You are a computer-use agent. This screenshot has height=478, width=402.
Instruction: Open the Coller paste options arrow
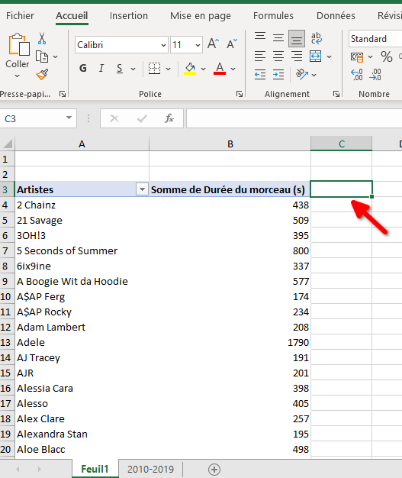18,76
